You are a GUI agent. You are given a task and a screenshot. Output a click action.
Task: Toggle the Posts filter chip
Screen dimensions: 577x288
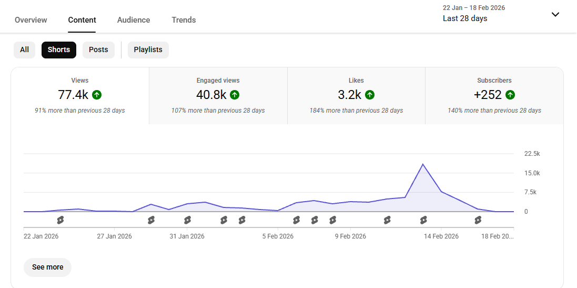[x=98, y=50]
